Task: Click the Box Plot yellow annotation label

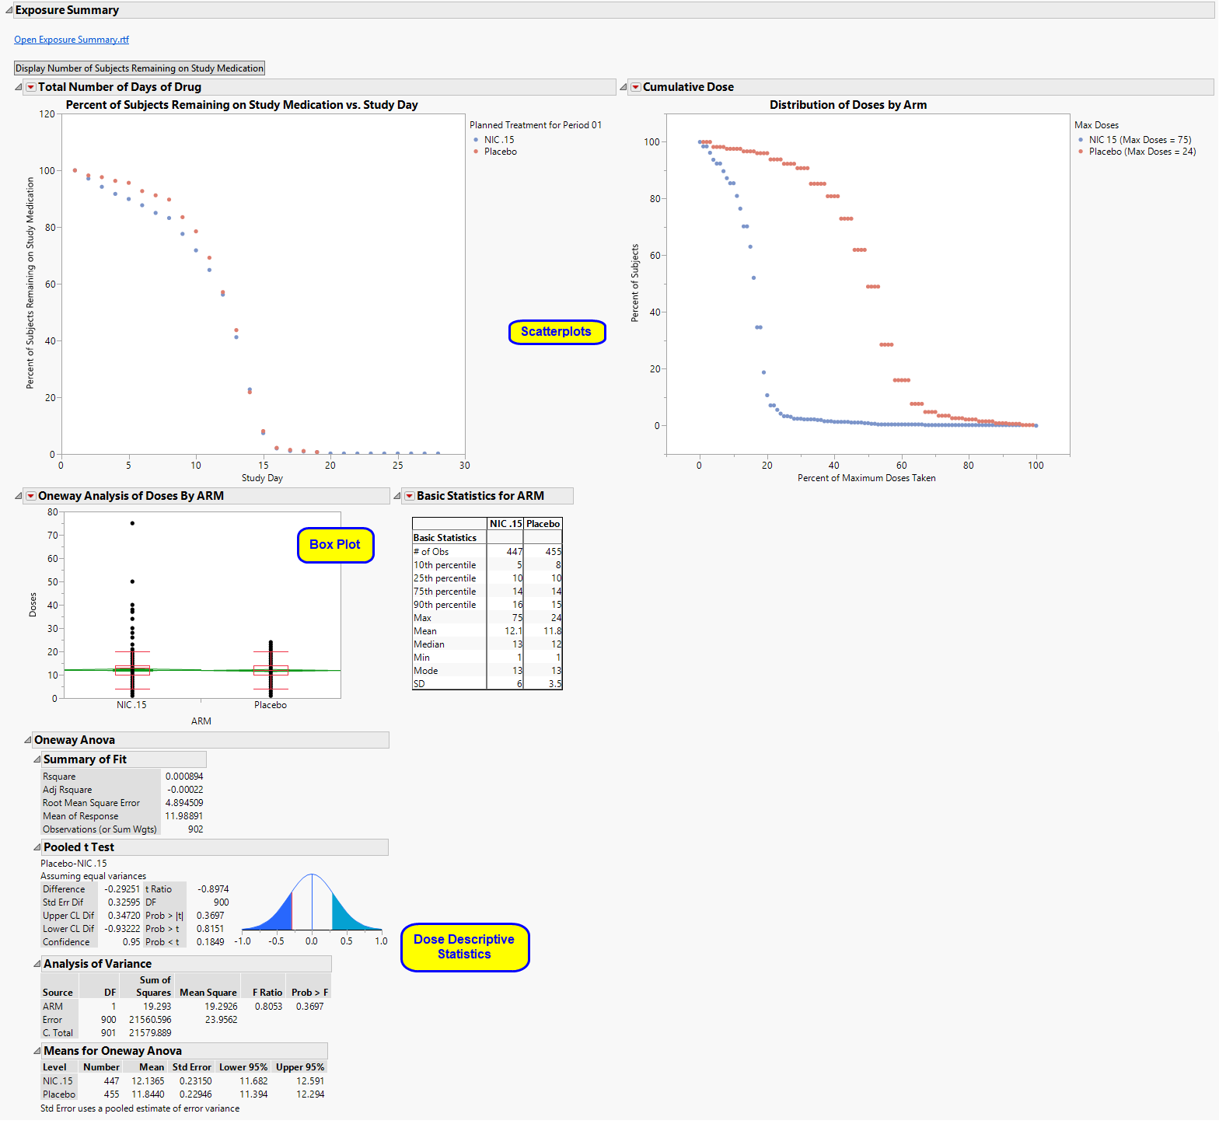Action: click(335, 545)
